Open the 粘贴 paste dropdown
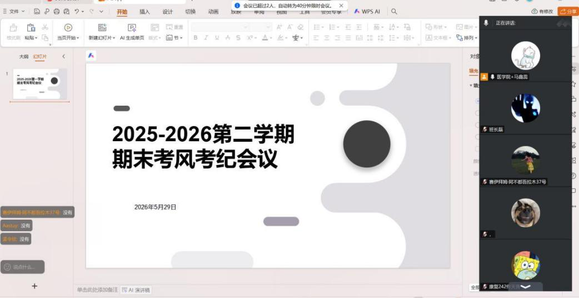The height and width of the screenshot is (298, 579). [31, 38]
